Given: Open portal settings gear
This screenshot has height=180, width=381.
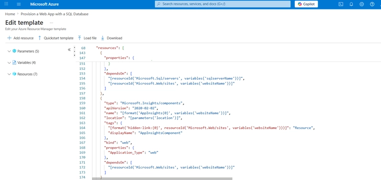Looking at the screenshot, I should [x=361, y=4].
